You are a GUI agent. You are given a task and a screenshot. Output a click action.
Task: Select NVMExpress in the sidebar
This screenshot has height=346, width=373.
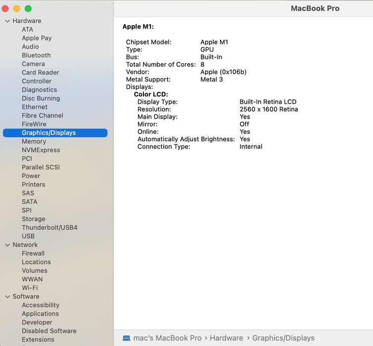point(41,150)
